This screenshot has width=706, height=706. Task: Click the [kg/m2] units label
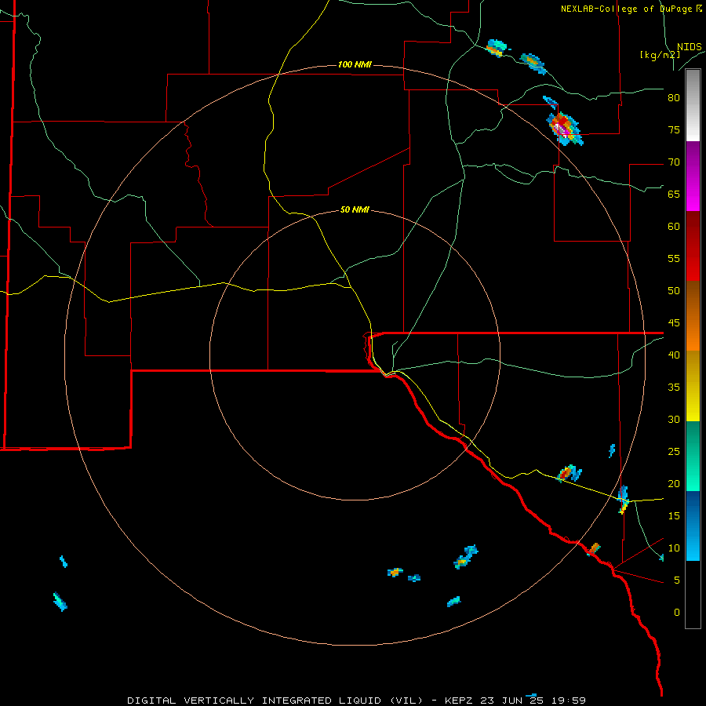660,55
